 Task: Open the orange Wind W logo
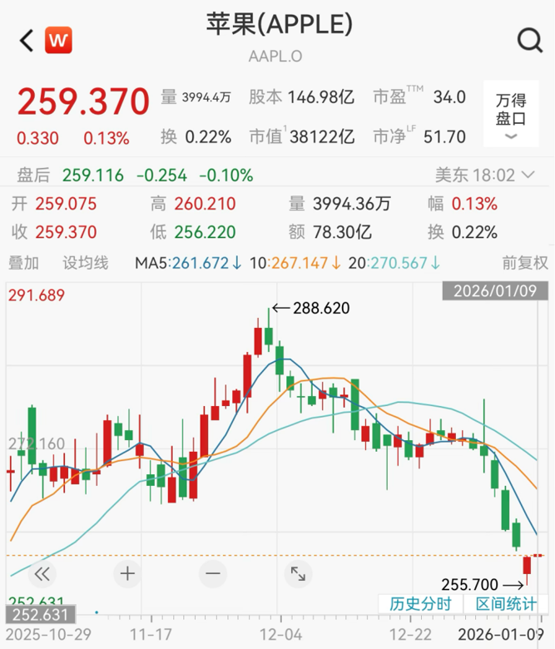click(x=58, y=40)
